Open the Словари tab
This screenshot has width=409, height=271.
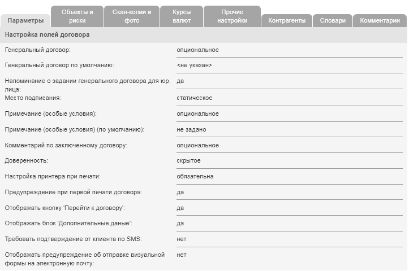point(333,21)
